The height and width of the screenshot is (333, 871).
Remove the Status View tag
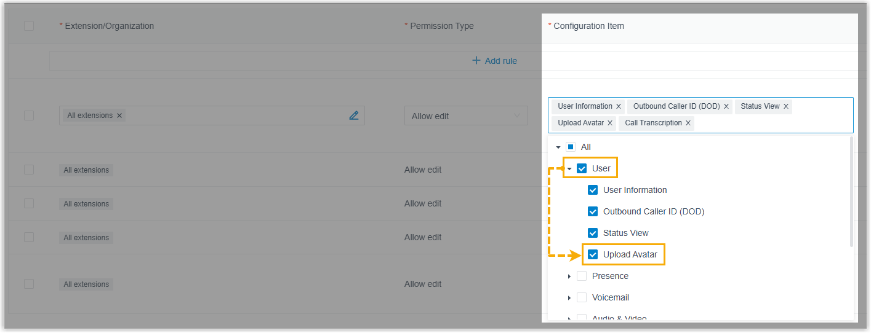pos(786,106)
